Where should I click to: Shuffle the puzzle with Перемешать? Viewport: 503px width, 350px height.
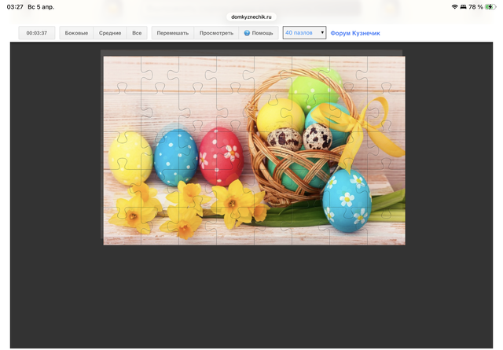[172, 33]
